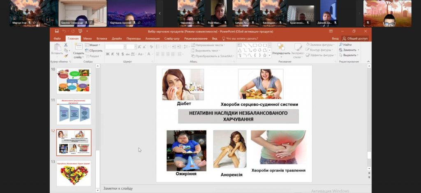Click the Вход sign-in link
The image size is (421, 193).
(x=335, y=38)
